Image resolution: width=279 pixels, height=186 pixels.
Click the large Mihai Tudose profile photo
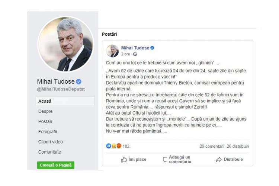pyautogui.click(x=65, y=44)
